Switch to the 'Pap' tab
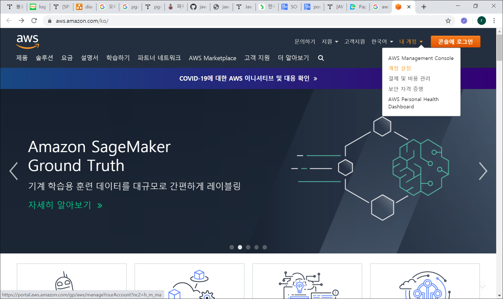This screenshot has height=299, width=503. 358,7
